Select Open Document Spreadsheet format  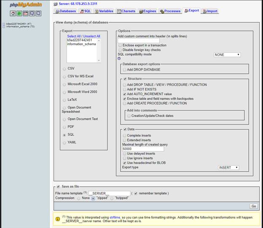click(x=64, y=108)
